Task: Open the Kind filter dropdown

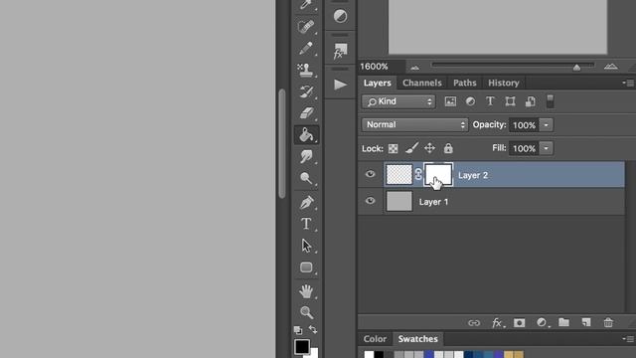Action: [398, 101]
